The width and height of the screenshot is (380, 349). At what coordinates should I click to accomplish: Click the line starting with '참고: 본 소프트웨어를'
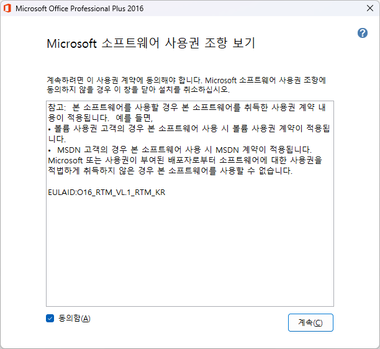click(187, 107)
